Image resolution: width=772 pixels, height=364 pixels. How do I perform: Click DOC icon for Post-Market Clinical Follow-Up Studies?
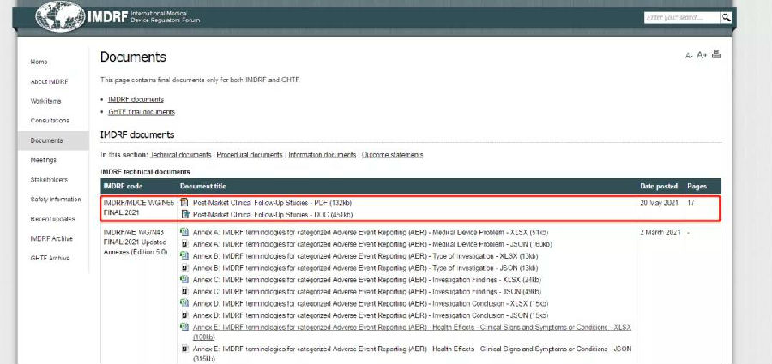(185, 214)
